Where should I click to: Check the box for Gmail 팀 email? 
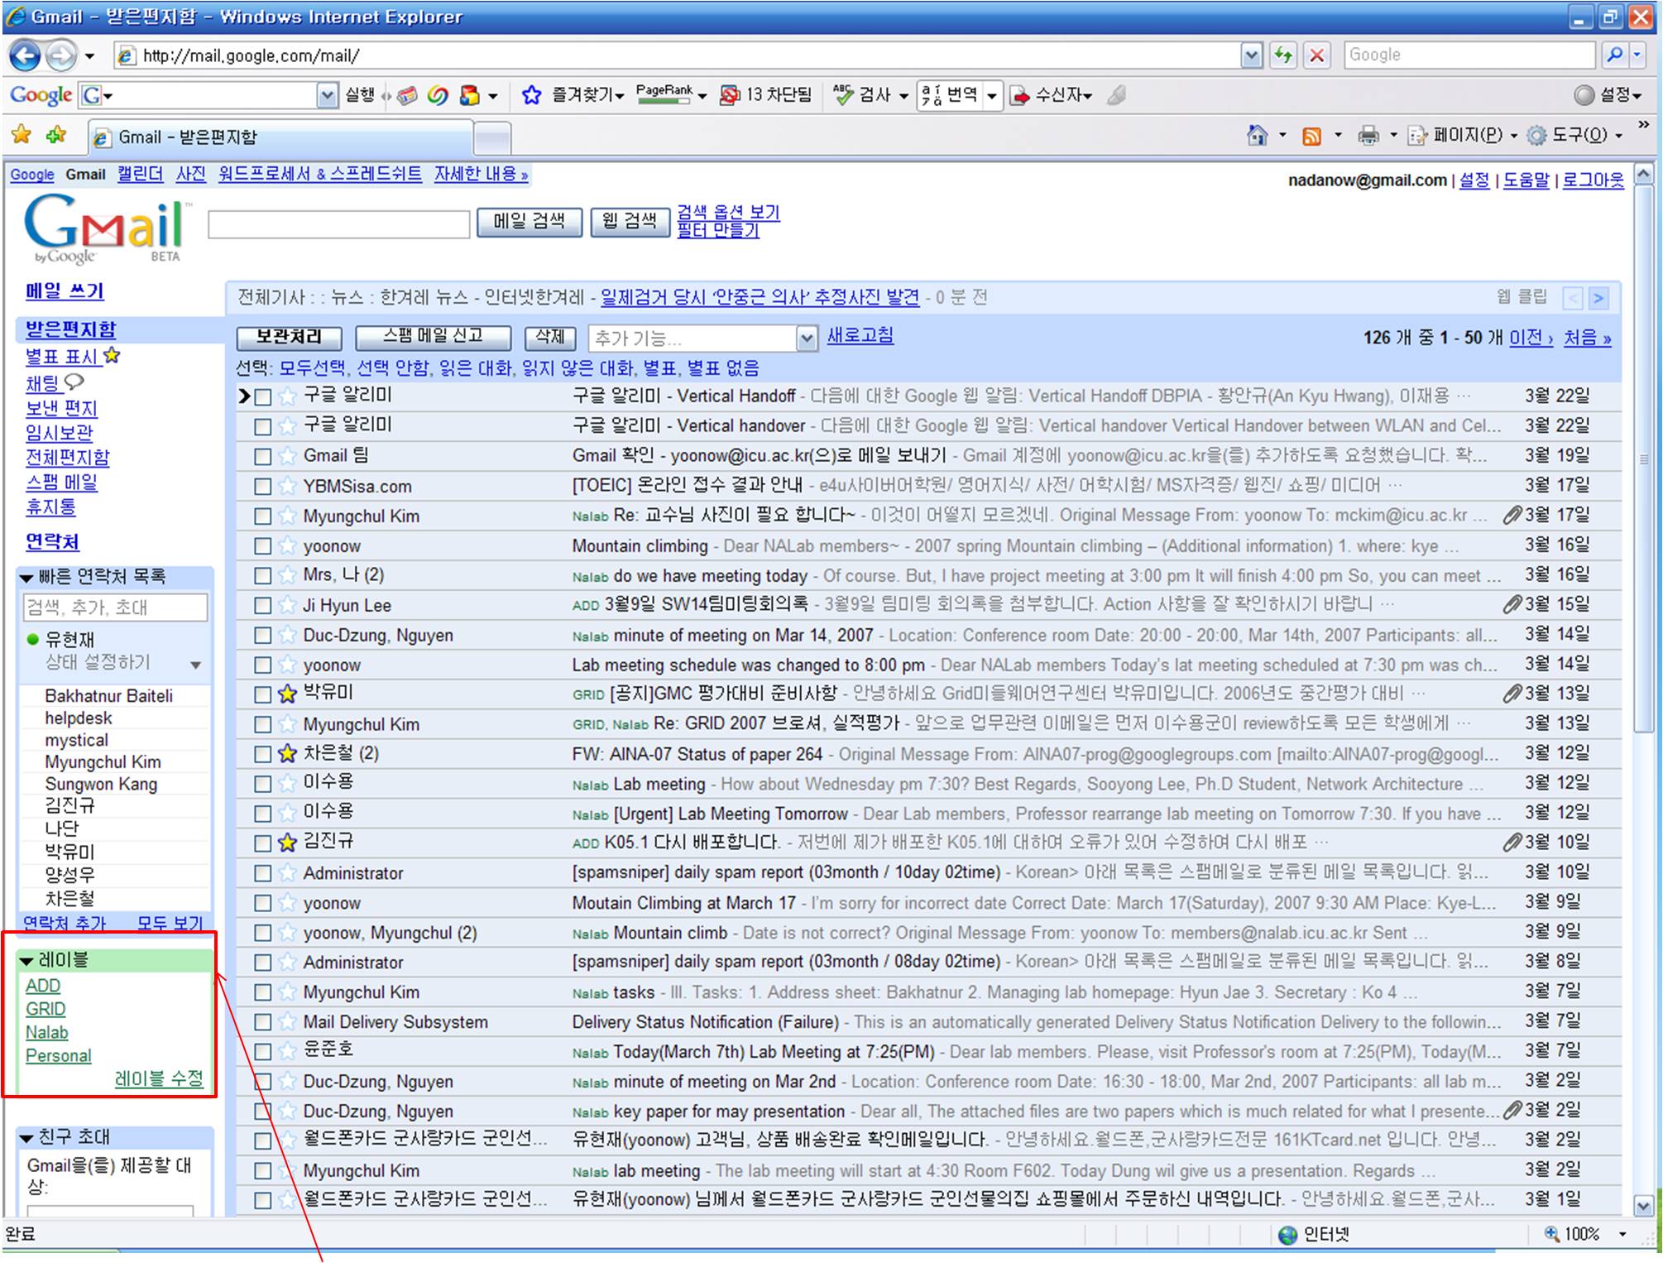click(x=262, y=457)
